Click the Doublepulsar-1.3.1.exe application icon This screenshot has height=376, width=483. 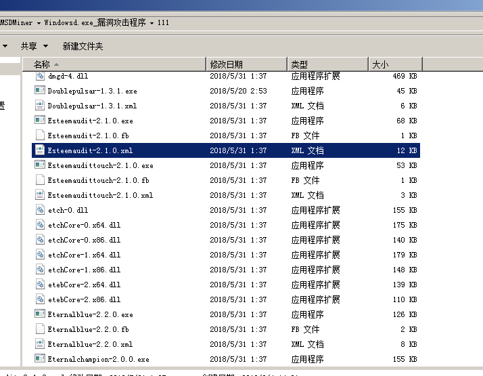coord(40,90)
